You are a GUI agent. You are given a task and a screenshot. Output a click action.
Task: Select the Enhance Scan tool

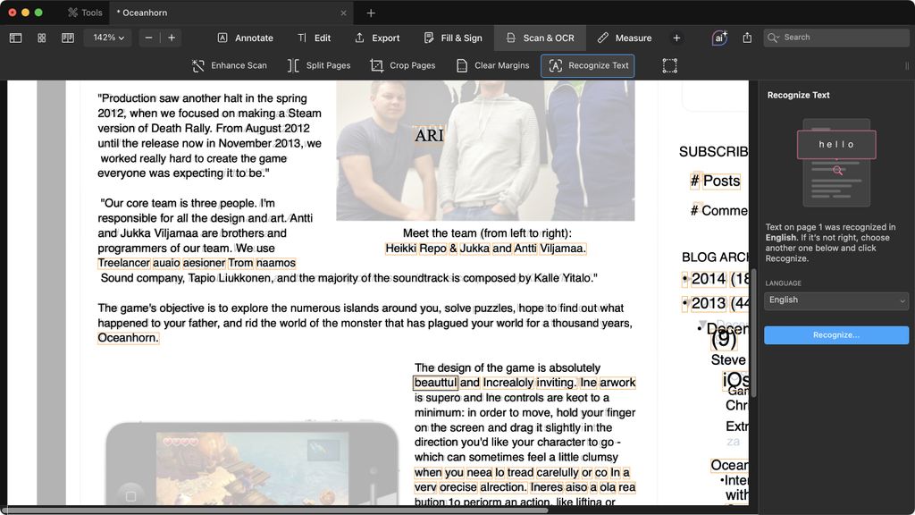coord(229,65)
